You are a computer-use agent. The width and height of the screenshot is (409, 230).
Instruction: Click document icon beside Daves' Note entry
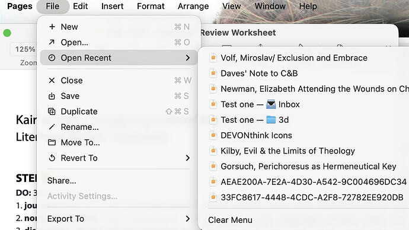click(x=213, y=74)
